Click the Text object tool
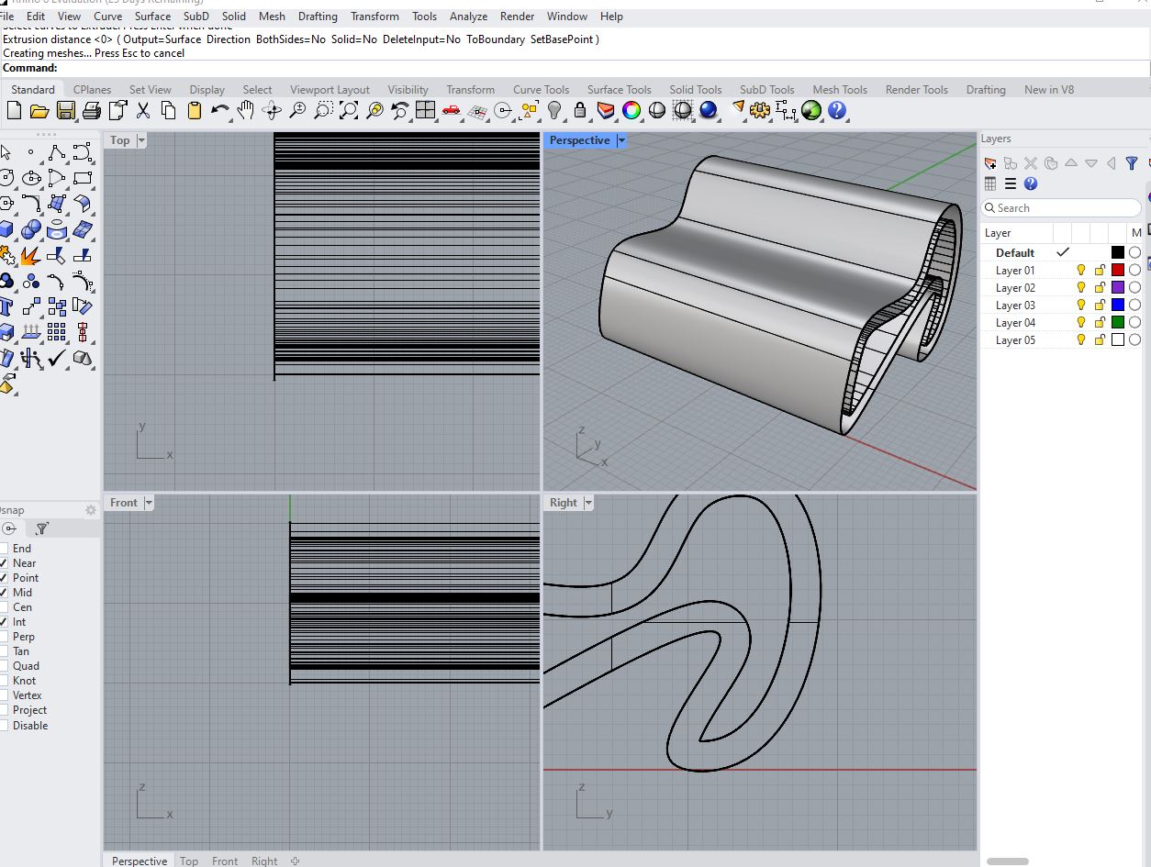This screenshot has height=867, width=1151. [6, 307]
